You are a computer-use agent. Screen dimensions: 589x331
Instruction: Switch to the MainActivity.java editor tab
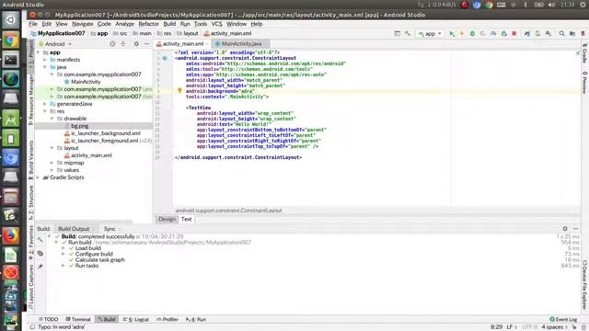tap(240, 44)
